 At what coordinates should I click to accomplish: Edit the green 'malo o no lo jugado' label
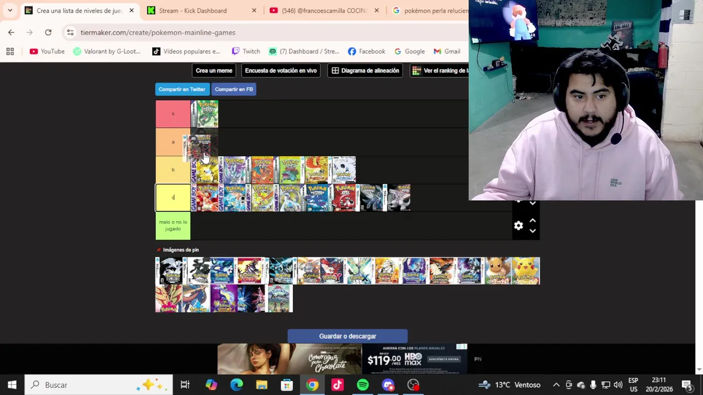pyautogui.click(x=173, y=225)
